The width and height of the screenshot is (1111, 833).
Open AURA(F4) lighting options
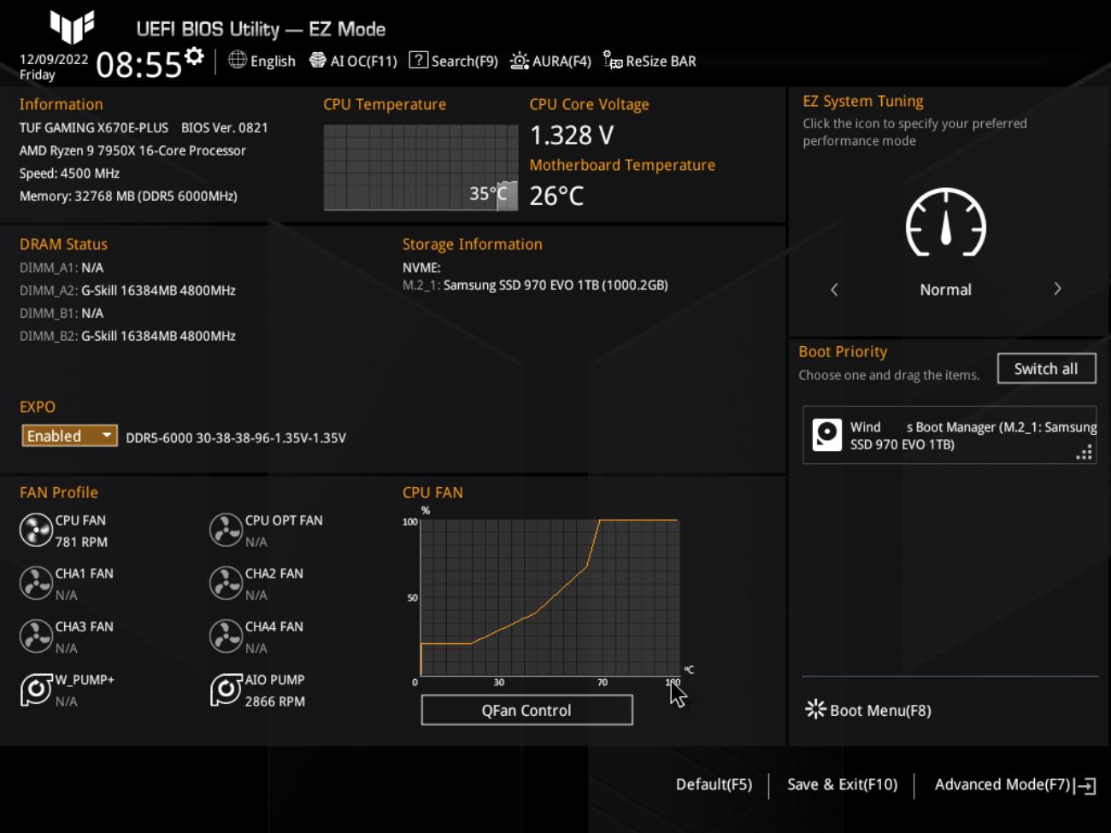coord(550,61)
